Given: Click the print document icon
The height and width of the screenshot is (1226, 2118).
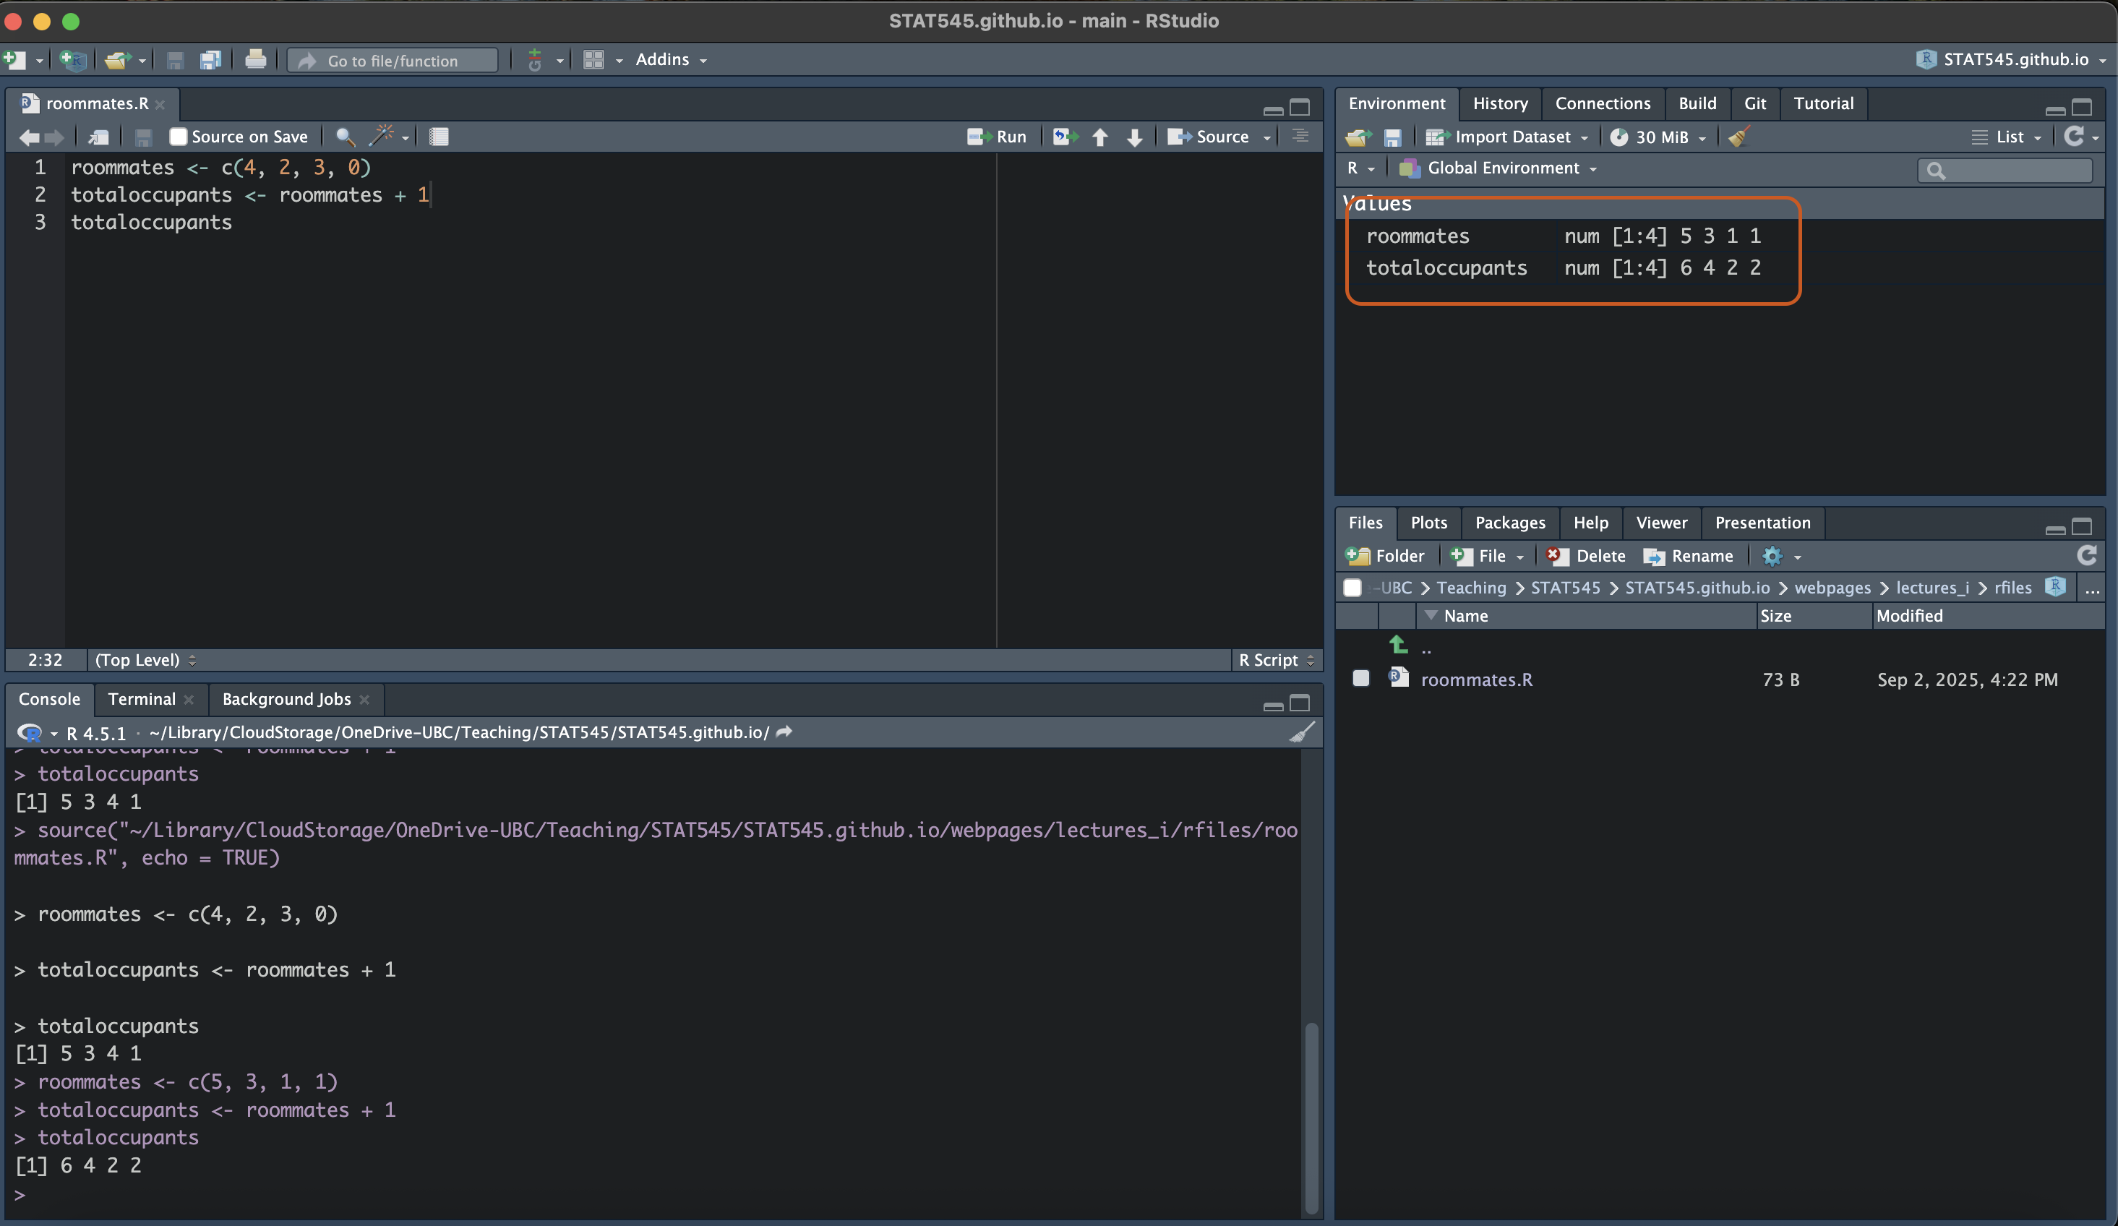Looking at the screenshot, I should point(255,60).
